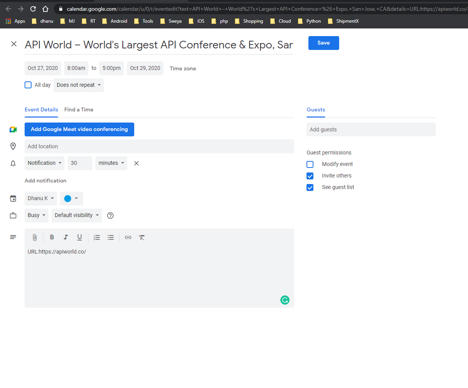
Task: Open the Busy availability dropdown
Action: tap(37, 216)
